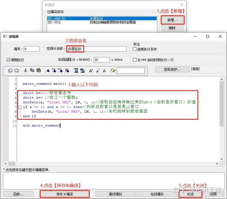Viewport: 227px width, 199px height.
Task: Jump to next bookmark flag icon
Action: coord(54,70)
